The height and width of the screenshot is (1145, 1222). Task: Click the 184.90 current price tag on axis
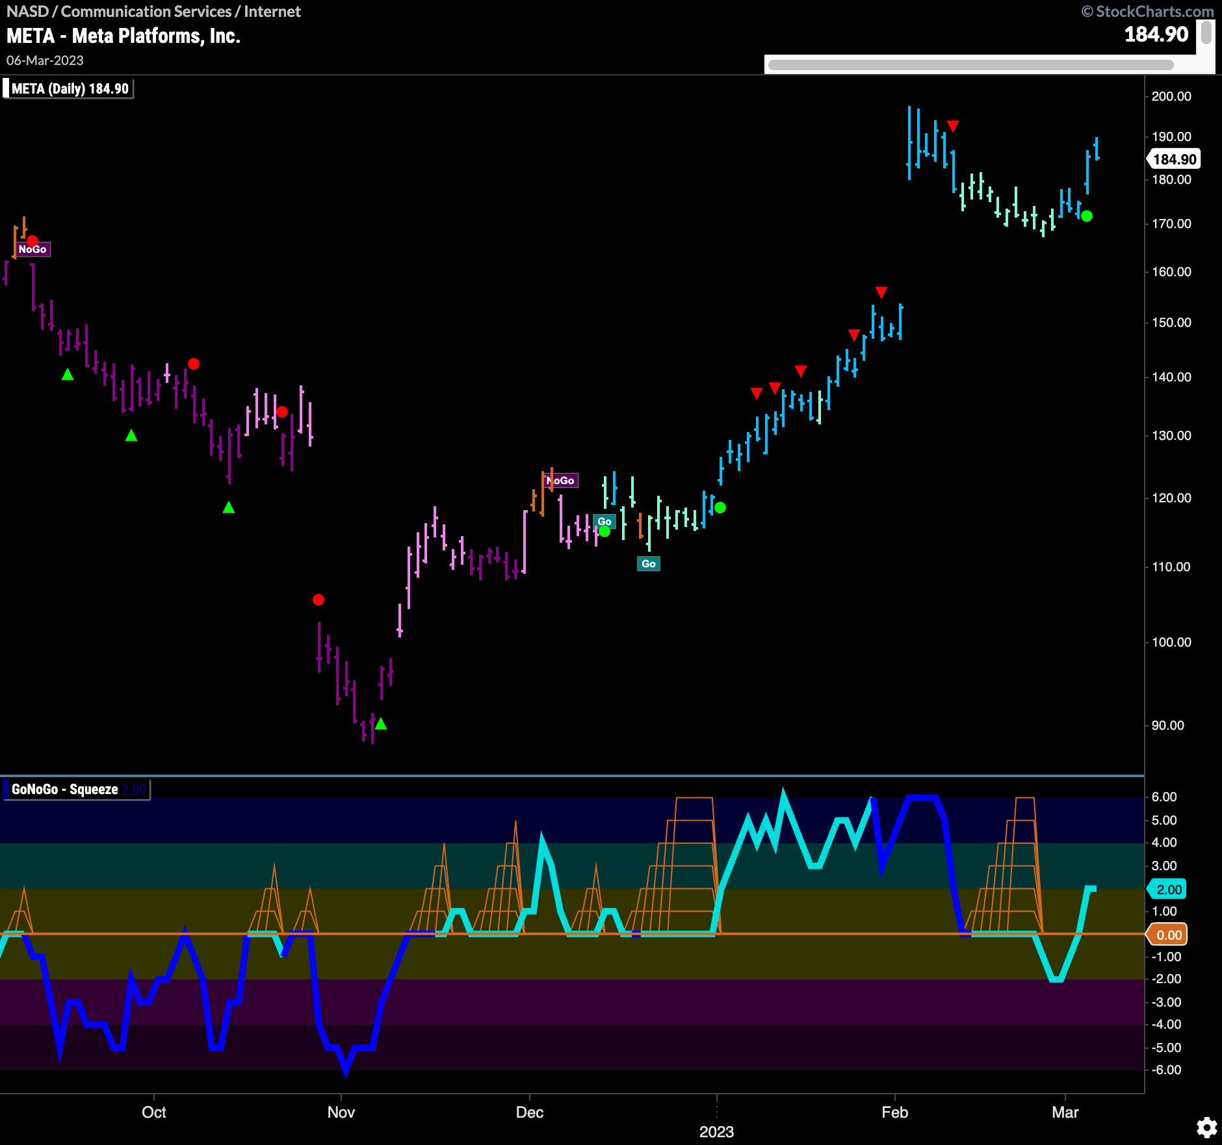pyautogui.click(x=1174, y=159)
